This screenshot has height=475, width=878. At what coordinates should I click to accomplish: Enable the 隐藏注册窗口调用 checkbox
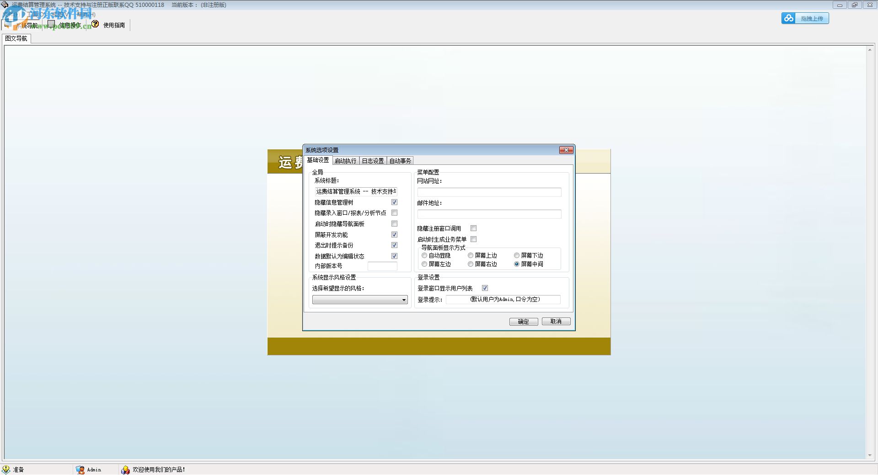(x=474, y=228)
